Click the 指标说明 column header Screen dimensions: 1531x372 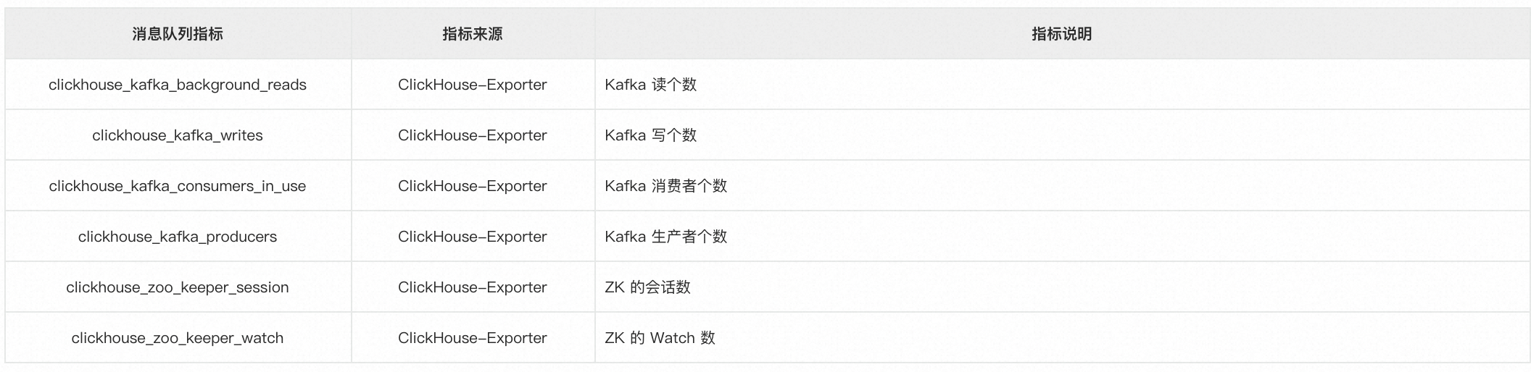tap(1062, 34)
